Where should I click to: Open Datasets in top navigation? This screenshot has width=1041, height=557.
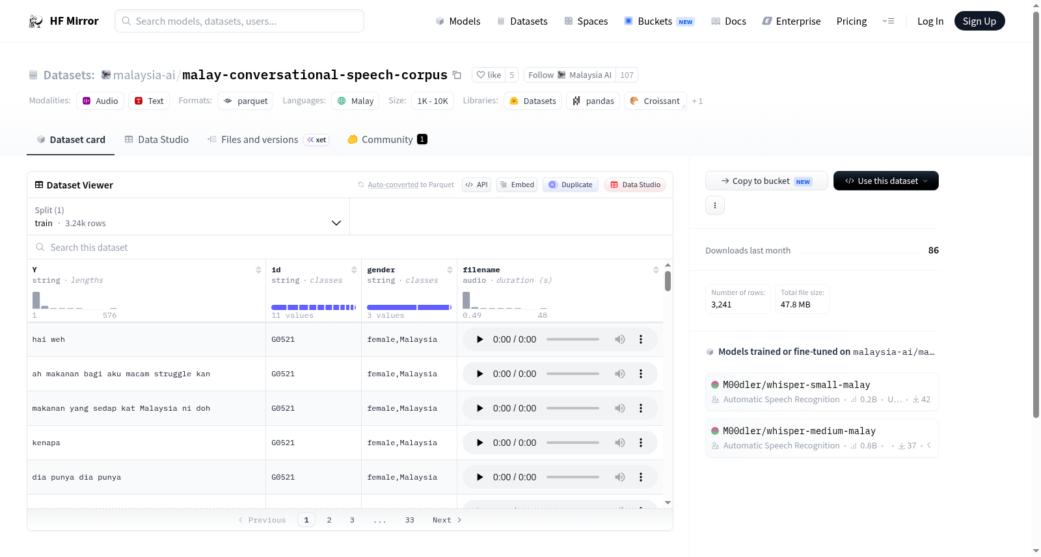[522, 21]
